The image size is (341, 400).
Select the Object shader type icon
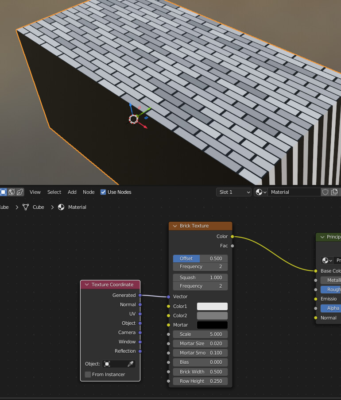3,192
